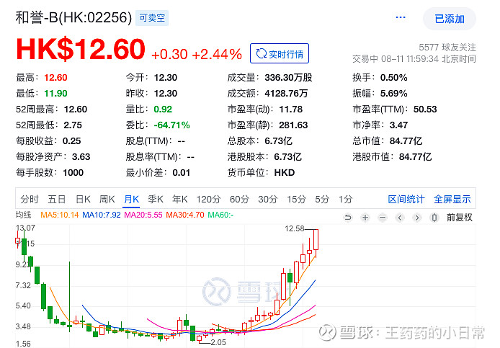Click the MA10:7.92 indicator label
The width and height of the screenshot is (500, 348).
pos(102,215)
